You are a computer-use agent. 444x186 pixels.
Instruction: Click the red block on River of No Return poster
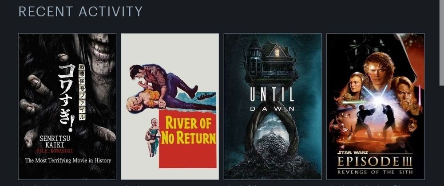point(187,139)
